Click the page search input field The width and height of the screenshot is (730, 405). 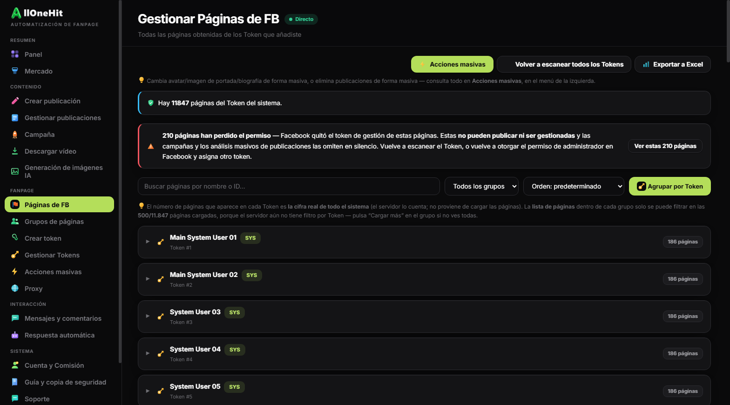click(x=289, y=186)
